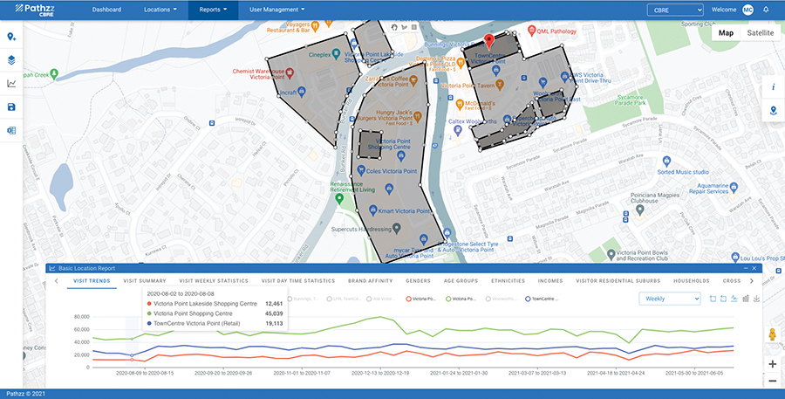Expand the Locations menu

(160, 10)
